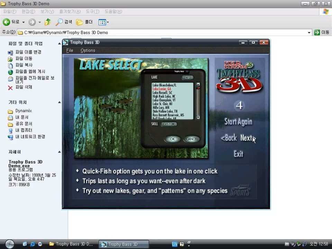
Task: Click the green 이동 go button
Action: (322, 33)
